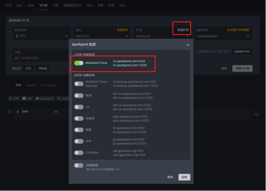Open the TeamRedMiner miner dropdown
Screen dimensions: 266x191
coord(223,36)
